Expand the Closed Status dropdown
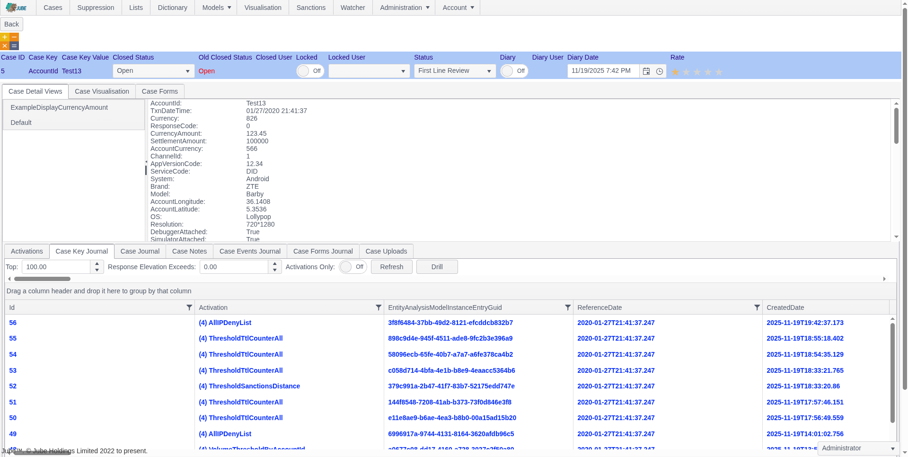Image resolution: width=908 pixels, height=457 pixels. (187, 71)
